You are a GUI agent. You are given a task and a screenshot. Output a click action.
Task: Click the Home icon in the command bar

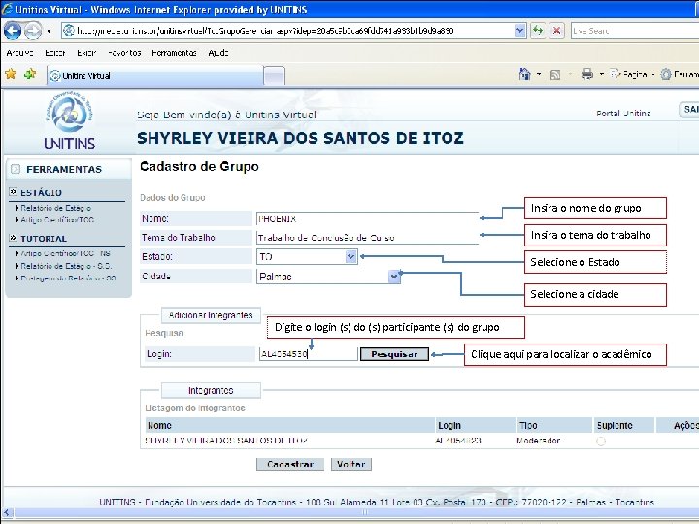coord(524,74)
